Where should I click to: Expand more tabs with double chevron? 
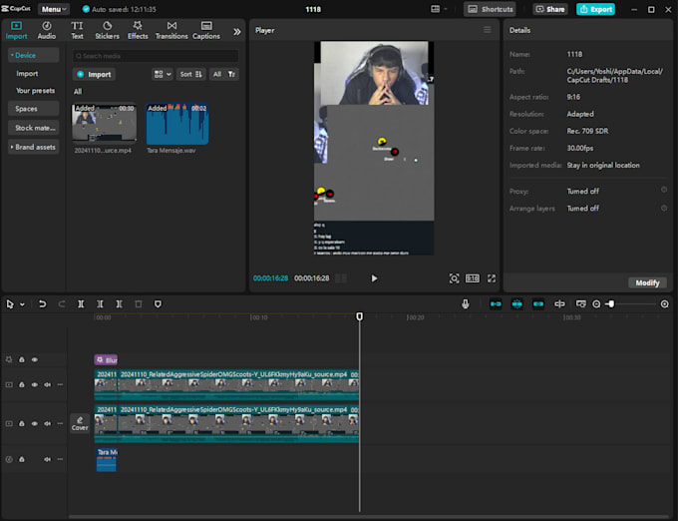click(237, 31)
